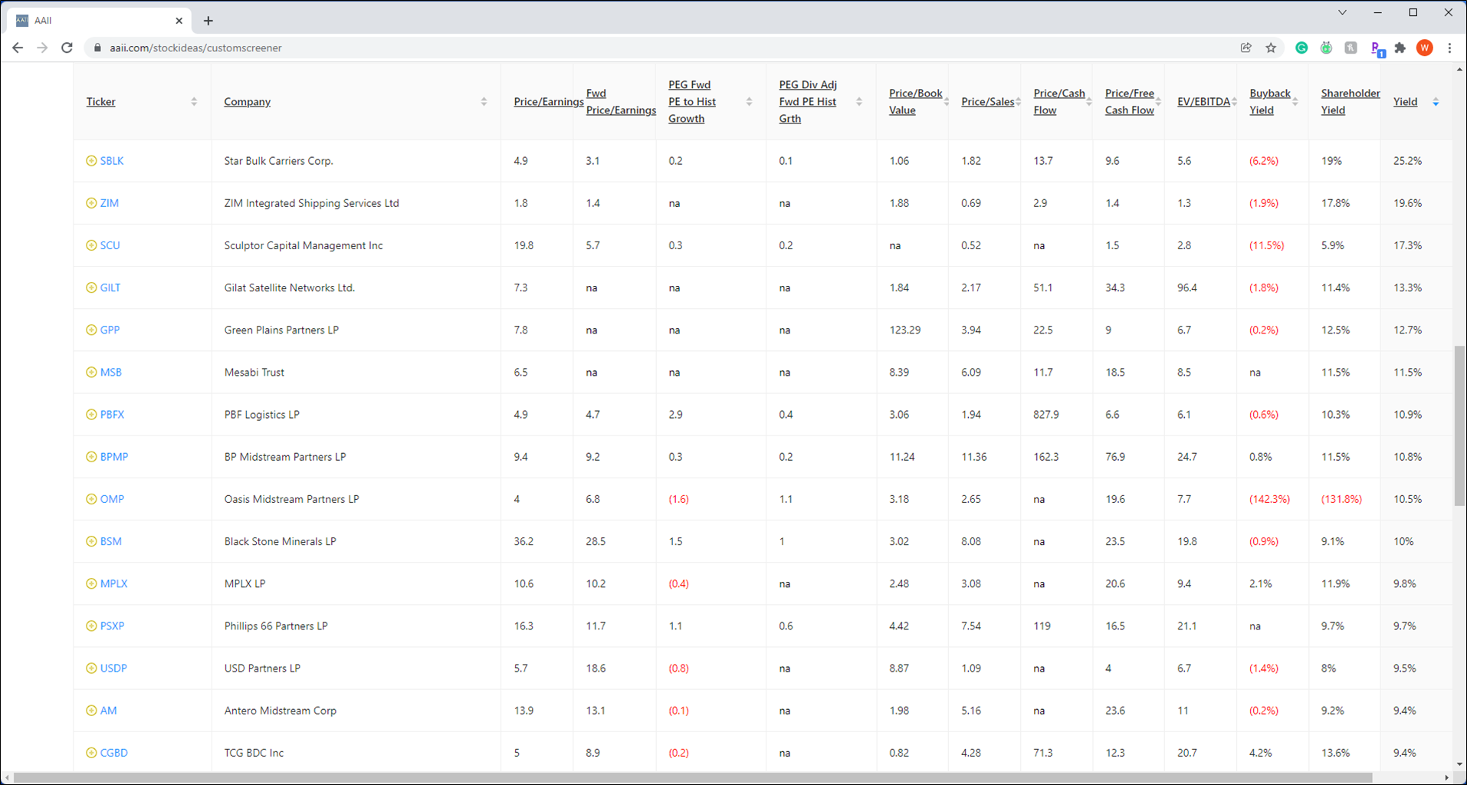1467x785 pixels.
Task: Click the horizontal scrollbar at bottom
Action: [692, 778]
